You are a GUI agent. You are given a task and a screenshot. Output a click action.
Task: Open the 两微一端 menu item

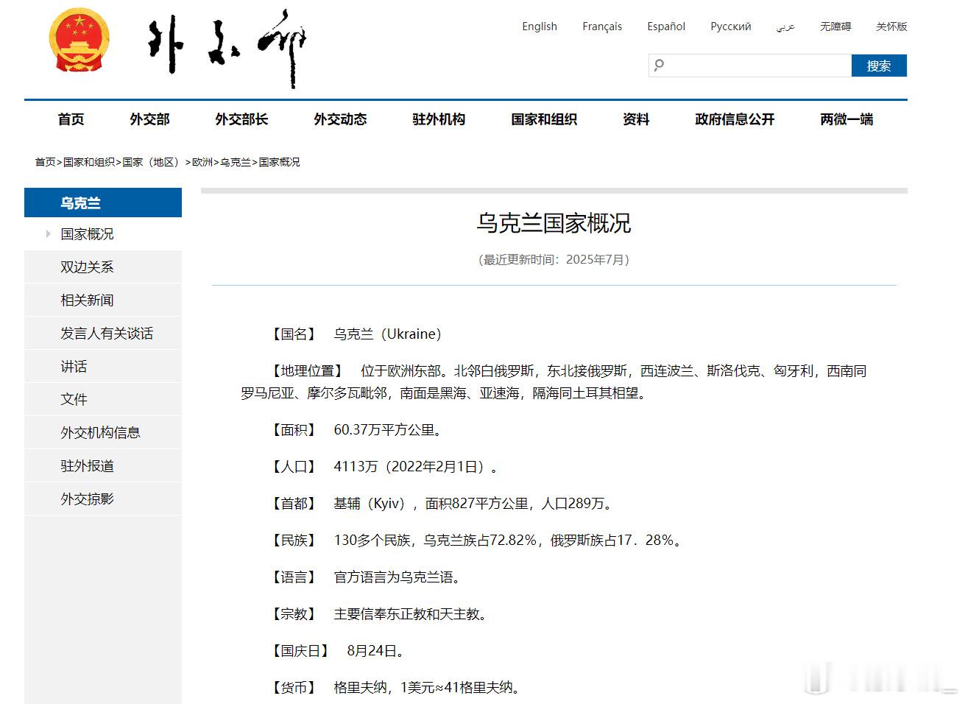point(846,119)
